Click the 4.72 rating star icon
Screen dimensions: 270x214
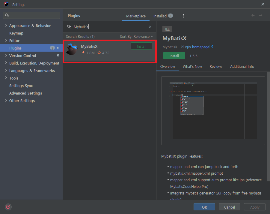[99, 53]
